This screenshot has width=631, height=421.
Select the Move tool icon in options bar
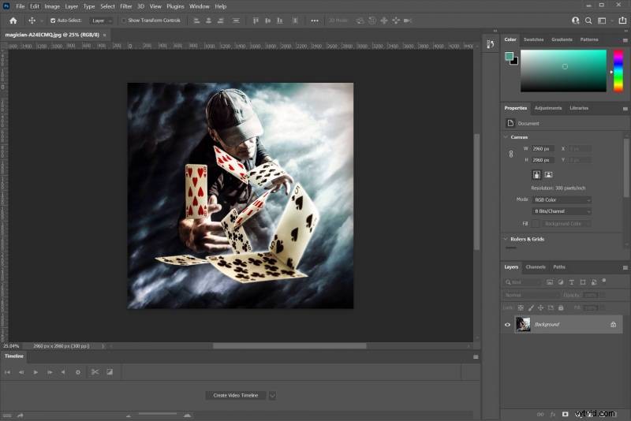click(x=32, y=20)
